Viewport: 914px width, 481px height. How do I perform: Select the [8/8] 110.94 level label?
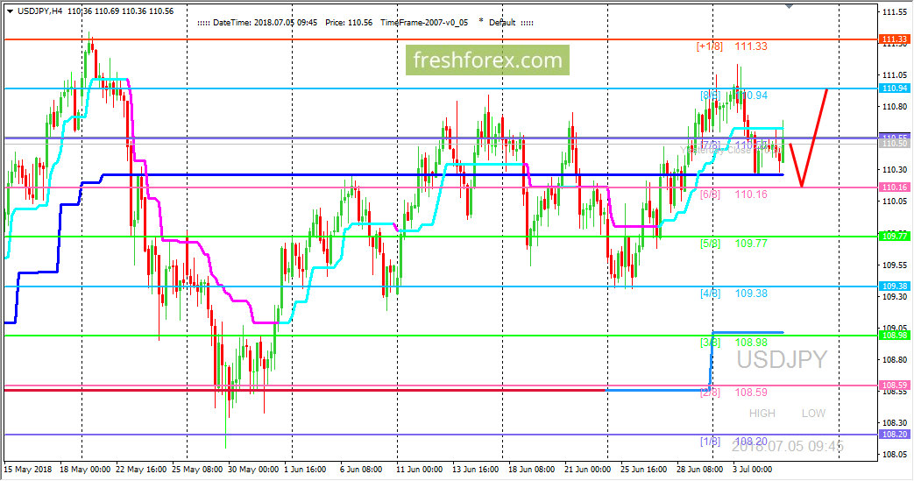733,95
